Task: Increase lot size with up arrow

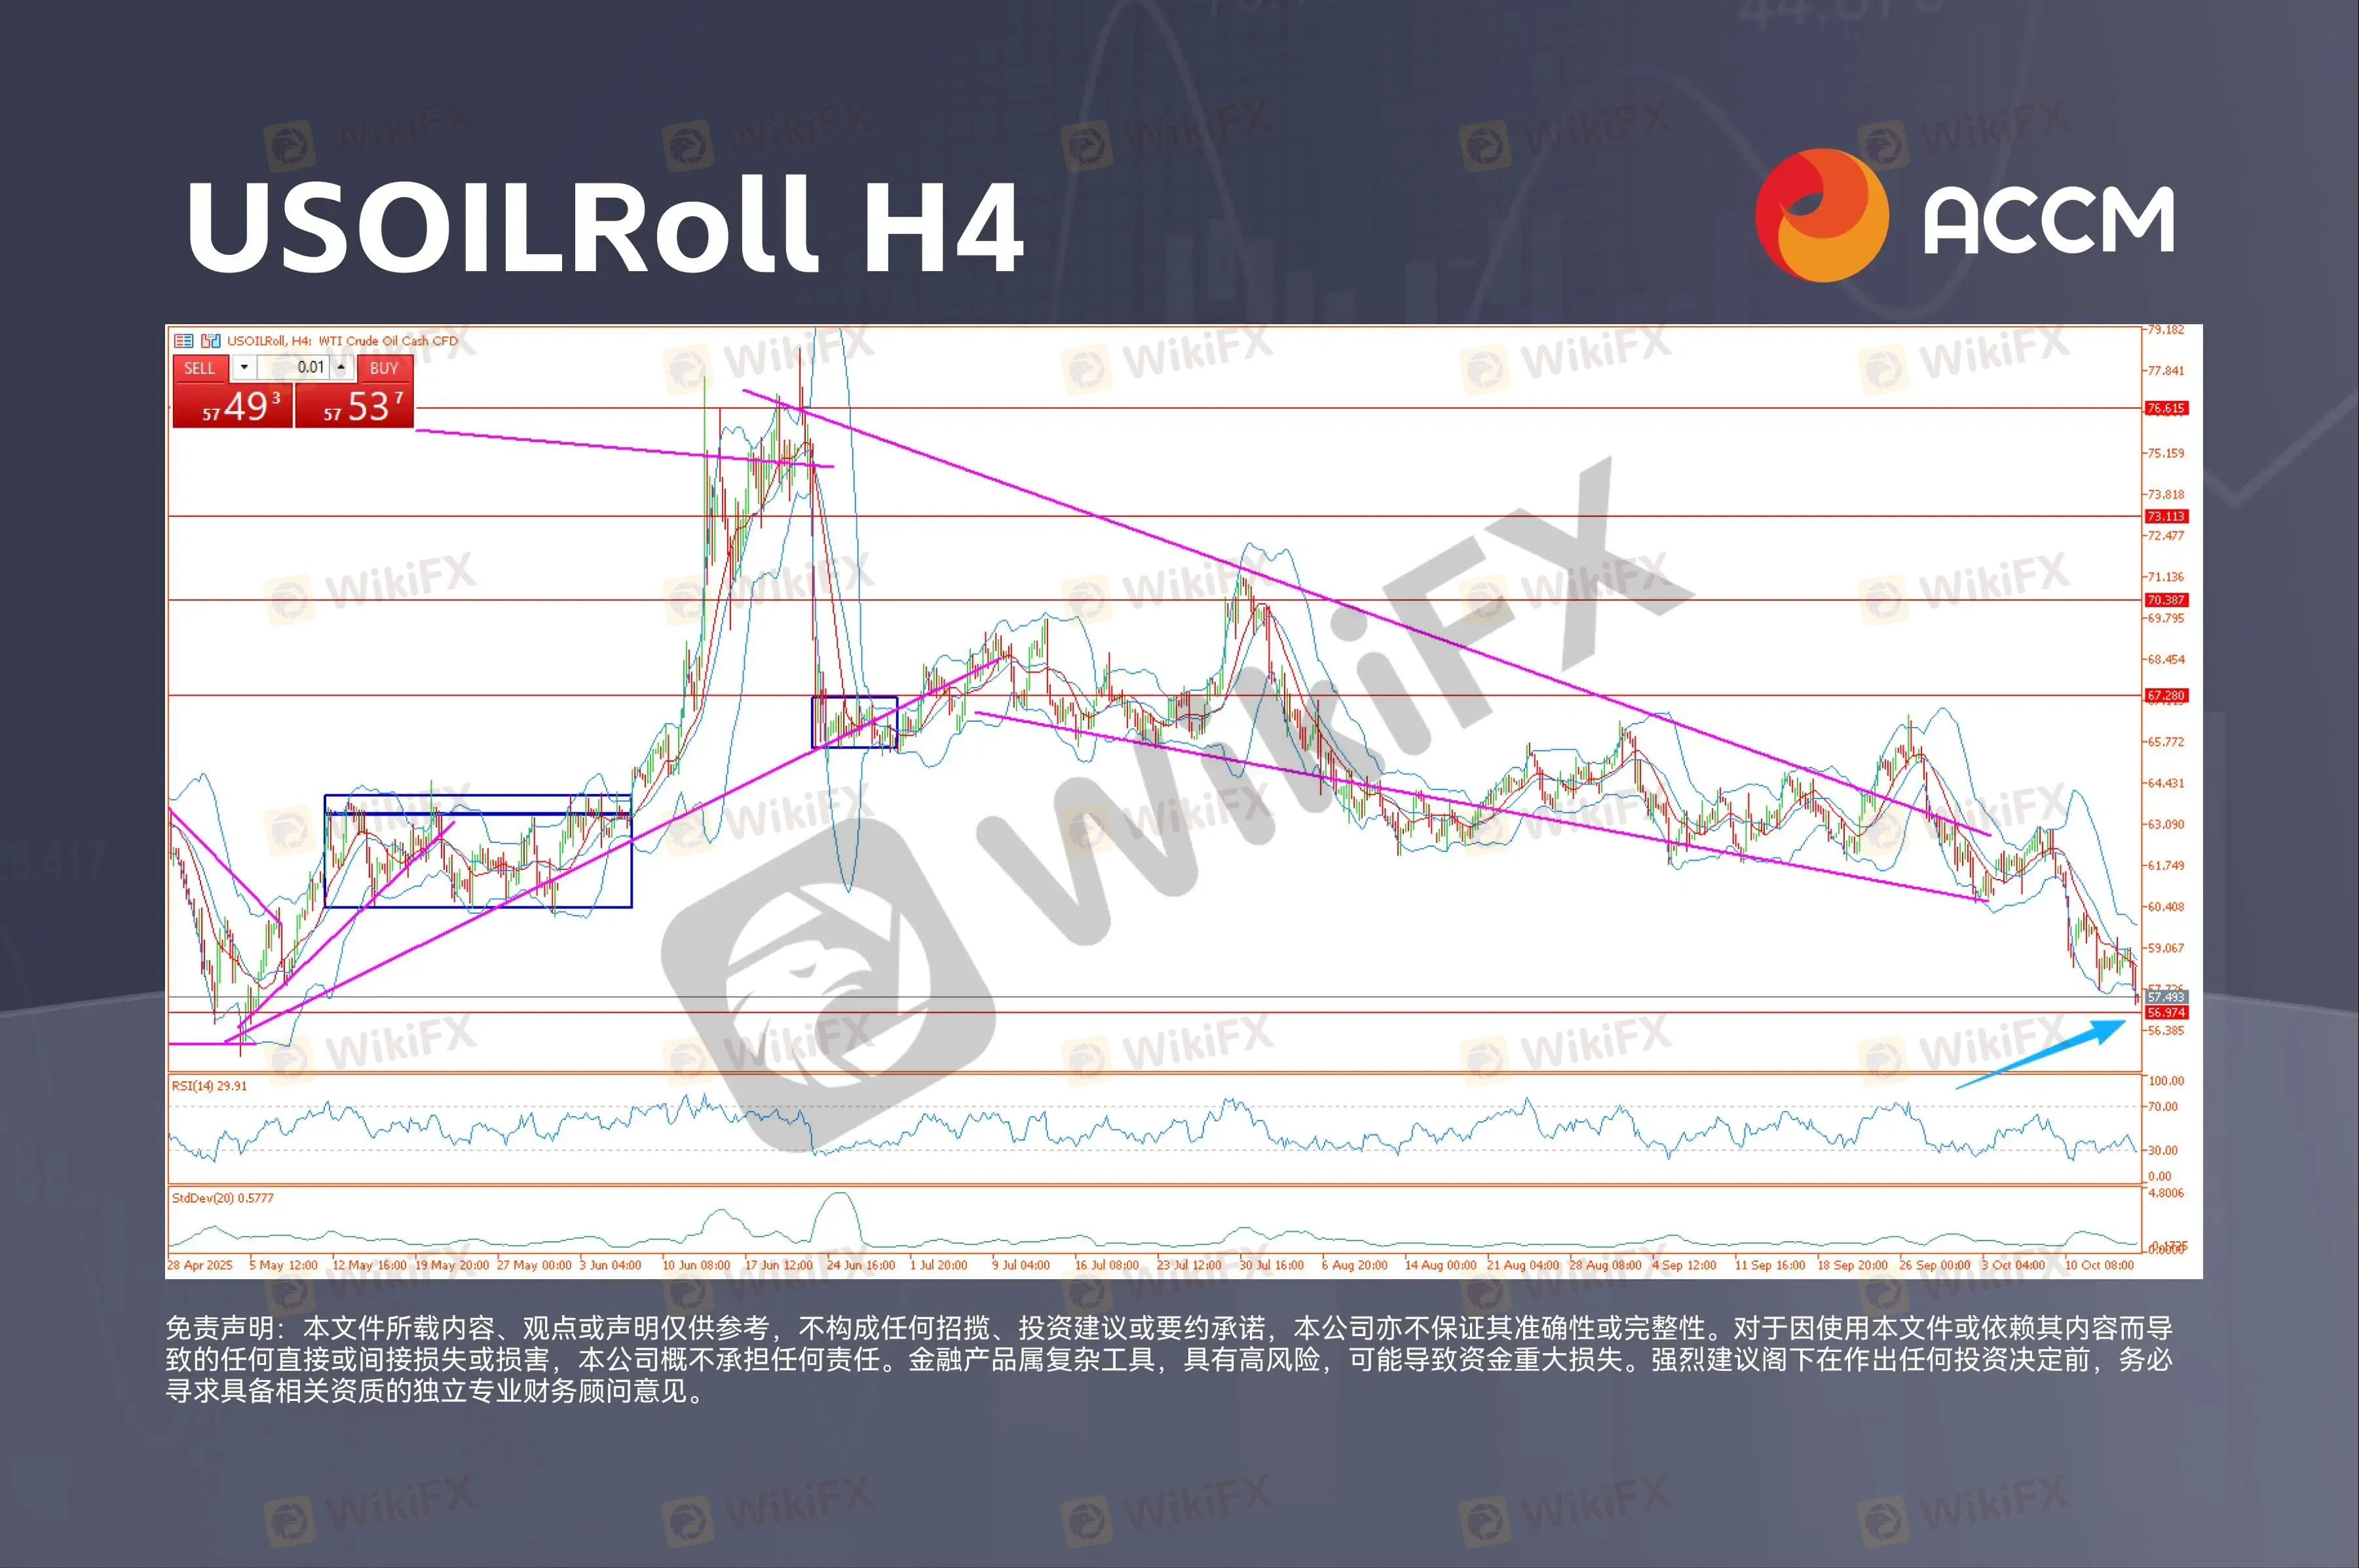Action: pyautogui.click(x=341, y=367)
